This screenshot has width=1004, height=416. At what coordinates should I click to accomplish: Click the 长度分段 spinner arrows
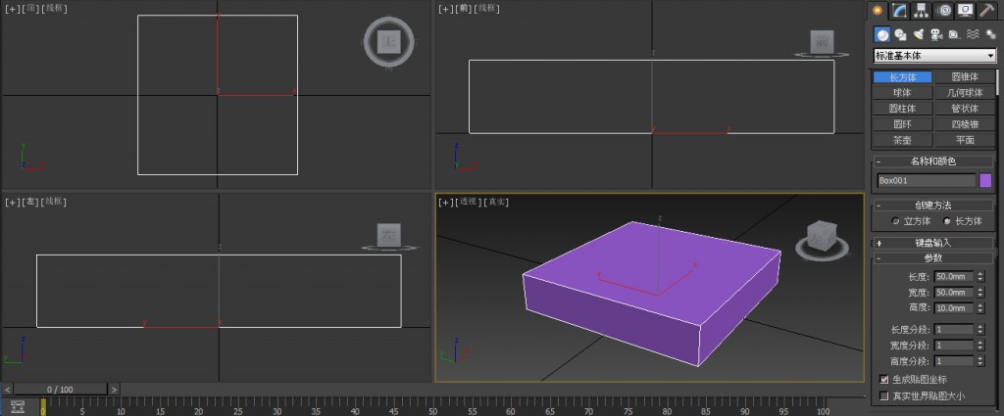[979, 330]
